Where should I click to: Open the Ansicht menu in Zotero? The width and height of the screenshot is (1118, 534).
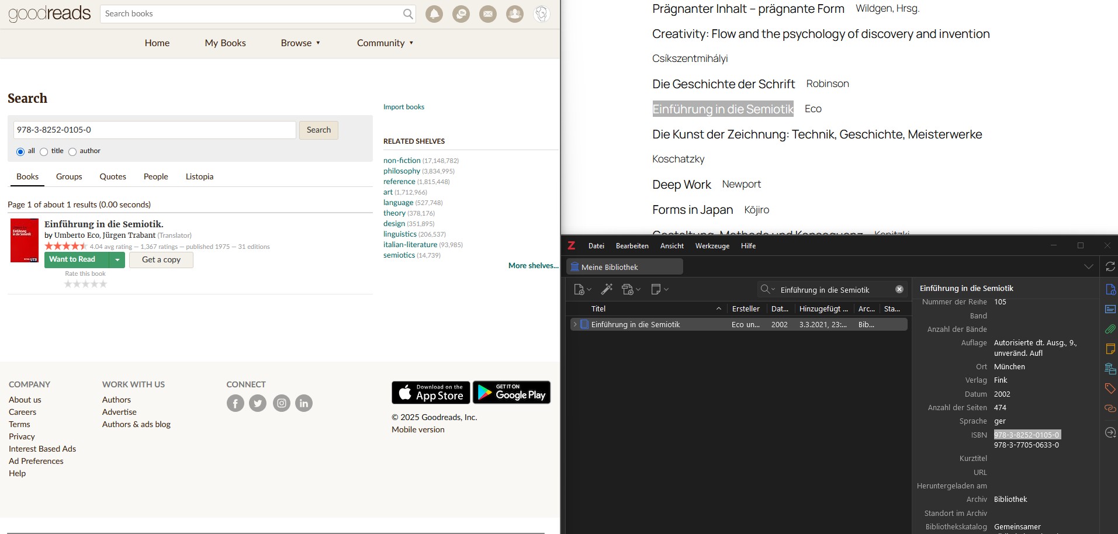672,246
